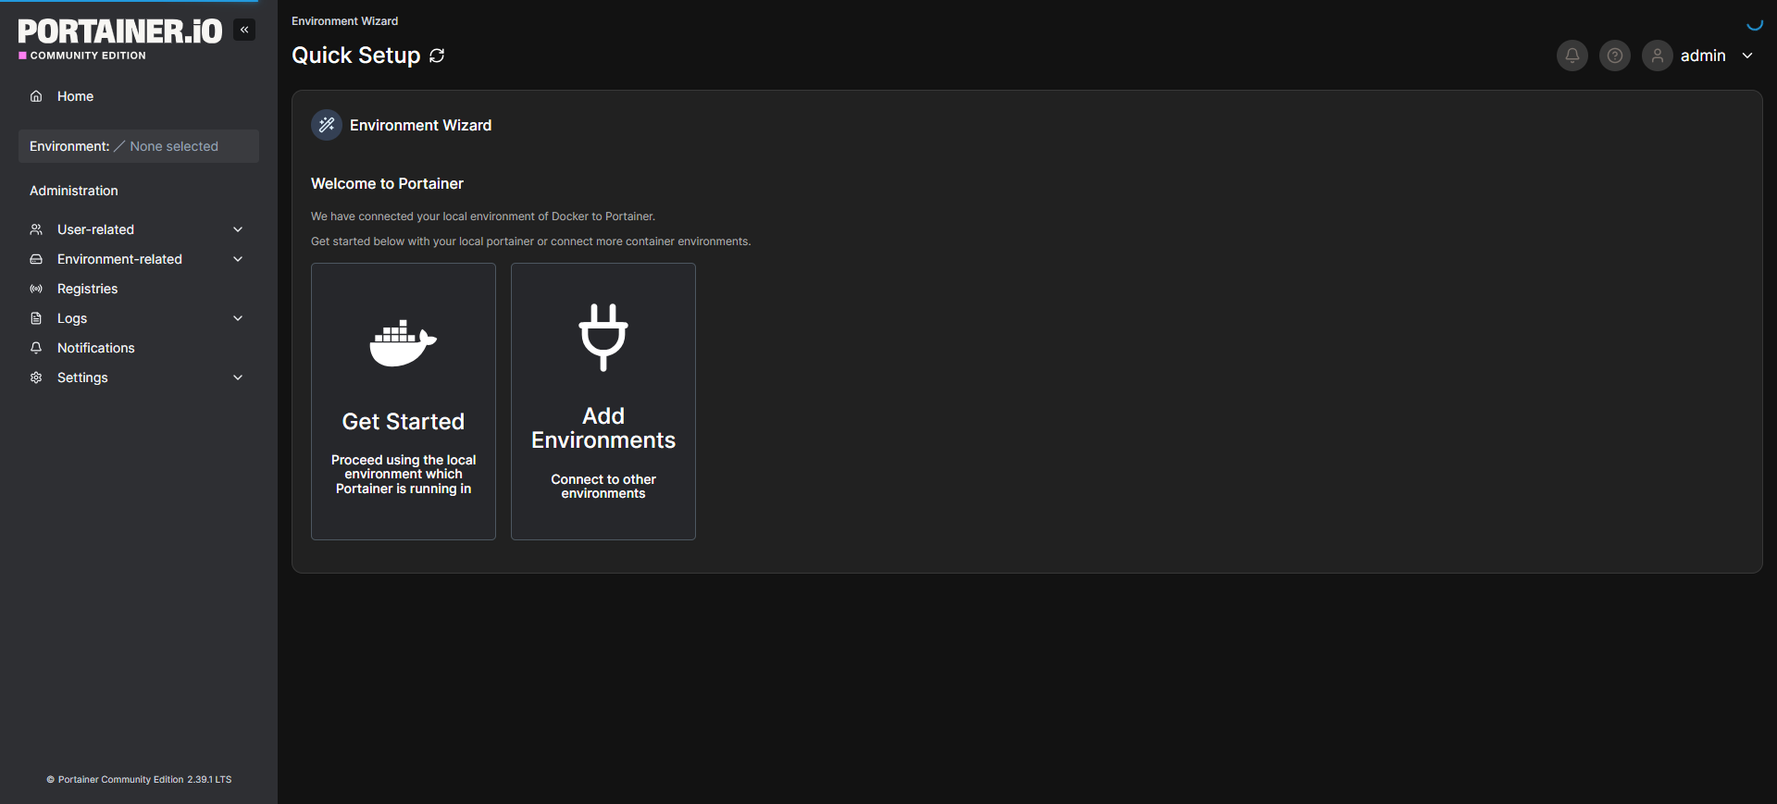The width and height of the screenshot is (1777, 804).
Task: Open User-related menu item
Action: (139, 229)
